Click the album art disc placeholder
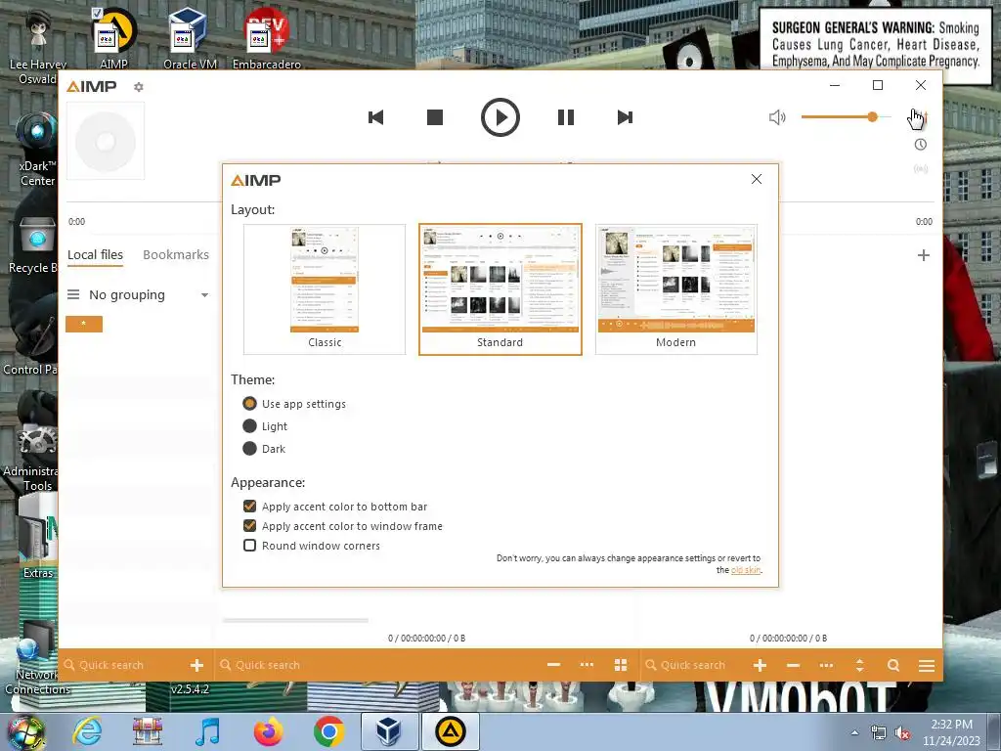Viewport: 1001px width, 751px height. pos(106,141)
